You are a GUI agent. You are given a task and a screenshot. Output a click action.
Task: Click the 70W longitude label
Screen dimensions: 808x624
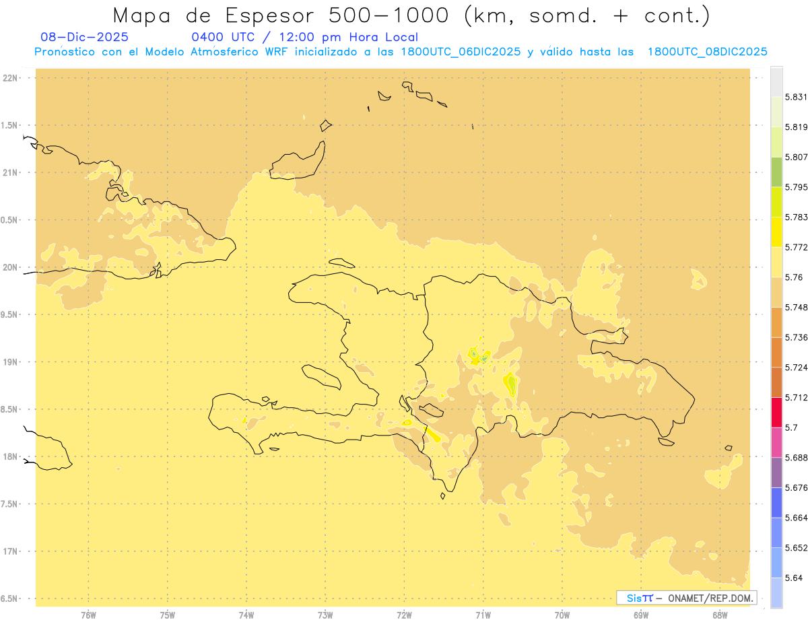(x=562, y=615)
